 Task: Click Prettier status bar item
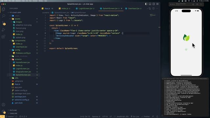pos(146,117)
